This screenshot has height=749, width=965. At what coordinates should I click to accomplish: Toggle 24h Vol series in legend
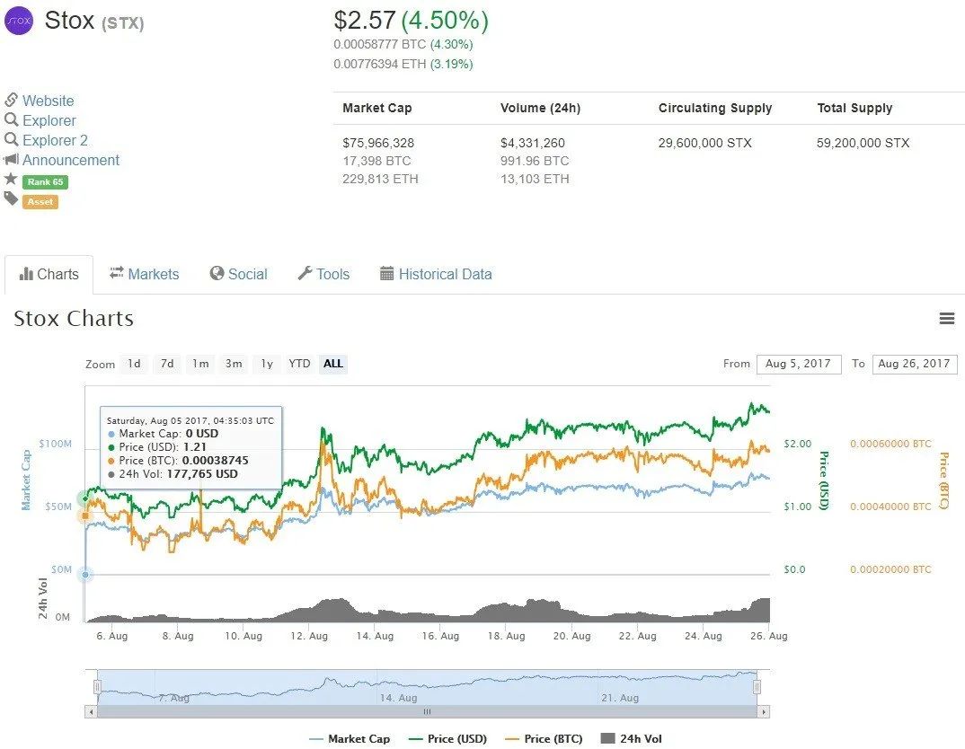[x=632, y=738]
